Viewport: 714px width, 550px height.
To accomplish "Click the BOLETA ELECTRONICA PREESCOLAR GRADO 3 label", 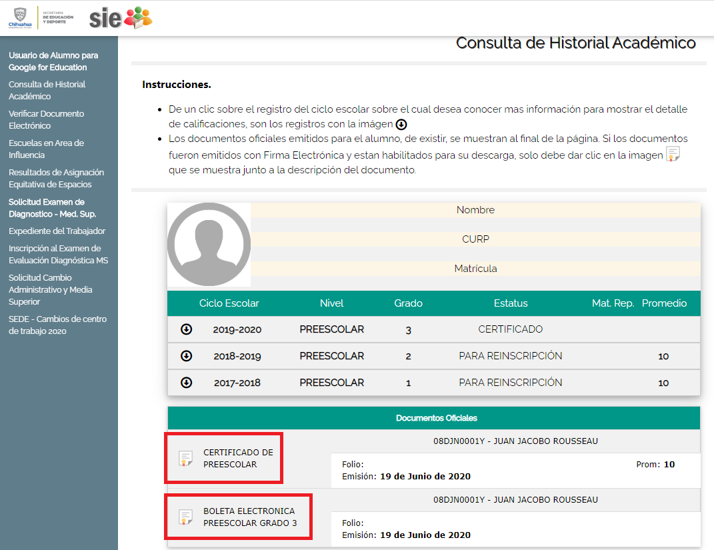I will click(250, 517).
